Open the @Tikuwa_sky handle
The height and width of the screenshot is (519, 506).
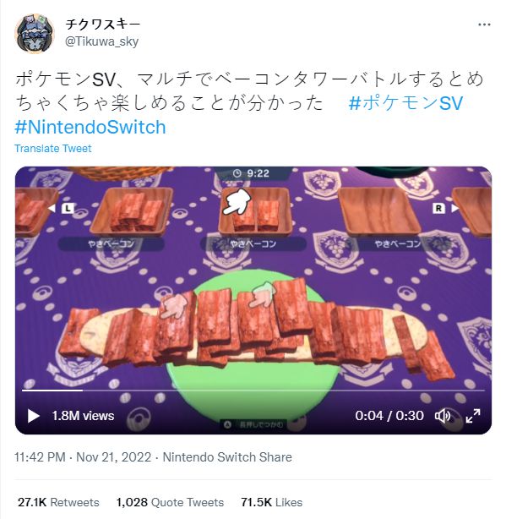101,41
